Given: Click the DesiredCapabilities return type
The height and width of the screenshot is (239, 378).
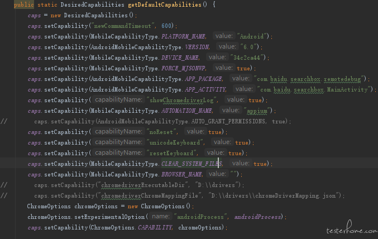Looking at the screenshot, I should tap(92, 4).
